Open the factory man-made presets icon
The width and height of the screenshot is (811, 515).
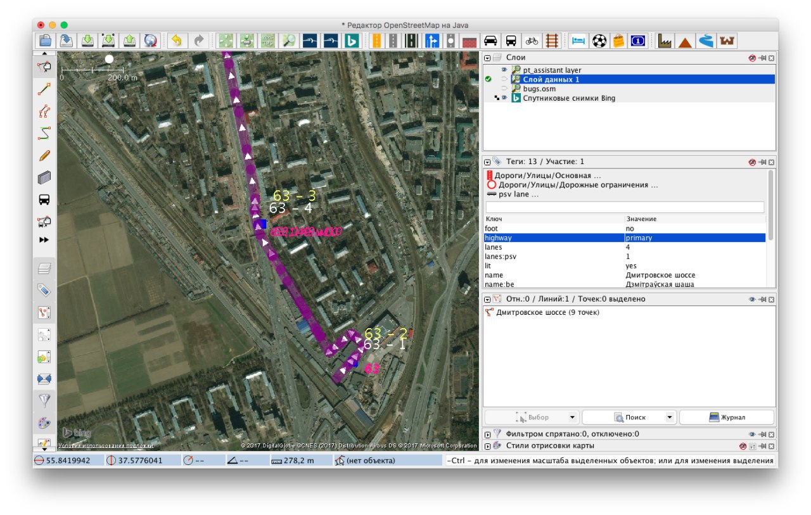click(x=664, y=41)
